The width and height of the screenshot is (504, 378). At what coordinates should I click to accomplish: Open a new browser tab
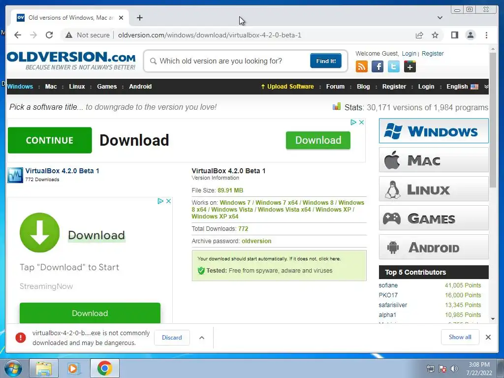tap(139, 18)
